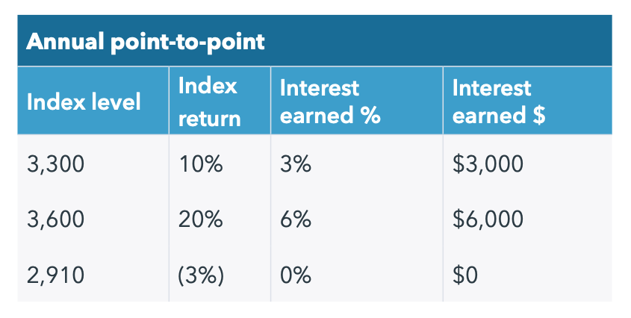The width and height of the screenshot is (631, 318).
Task: Click the 10% index return value
Action: click(201, 163)
